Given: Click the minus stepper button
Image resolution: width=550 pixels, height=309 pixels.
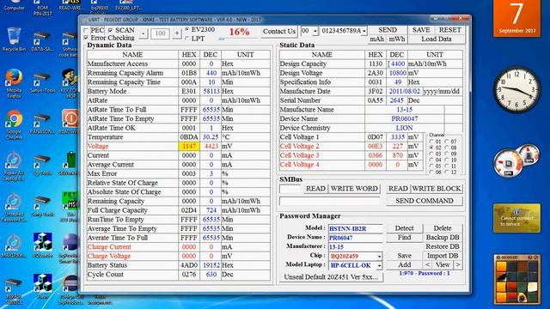Looking at the screenshot, I should point(144,33).
